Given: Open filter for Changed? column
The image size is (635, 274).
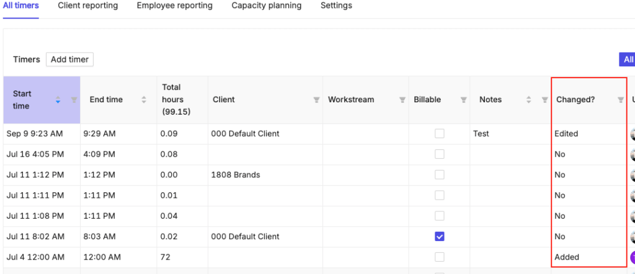Looking at the screenshot, I should point(620,100).
